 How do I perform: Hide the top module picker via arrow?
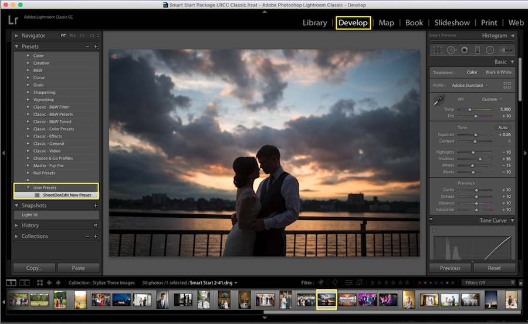click(265, 12)
